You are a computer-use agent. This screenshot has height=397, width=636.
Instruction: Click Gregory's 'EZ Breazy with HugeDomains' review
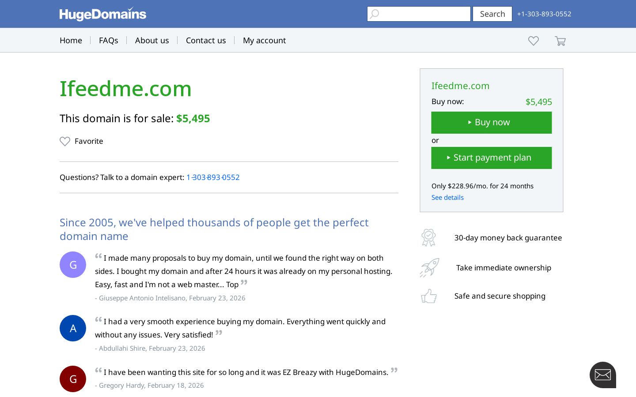[x=246, y=372]
